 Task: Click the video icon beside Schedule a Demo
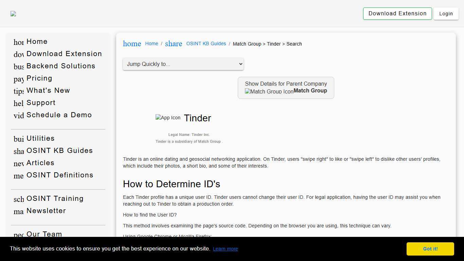click(19, 116)
